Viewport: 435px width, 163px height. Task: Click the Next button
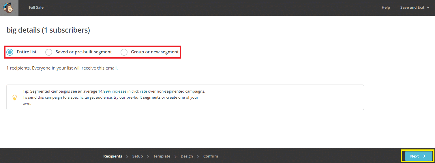[419, 156]
